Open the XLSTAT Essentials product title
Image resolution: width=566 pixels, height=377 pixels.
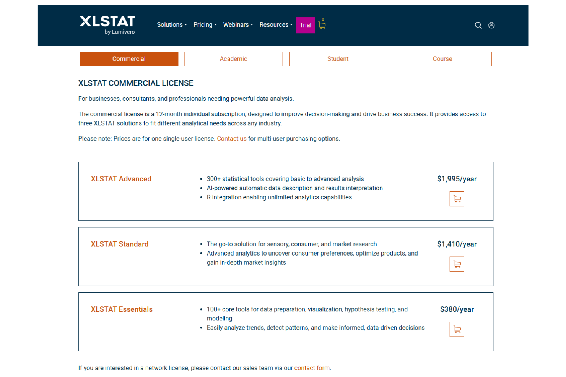[122, 309]
